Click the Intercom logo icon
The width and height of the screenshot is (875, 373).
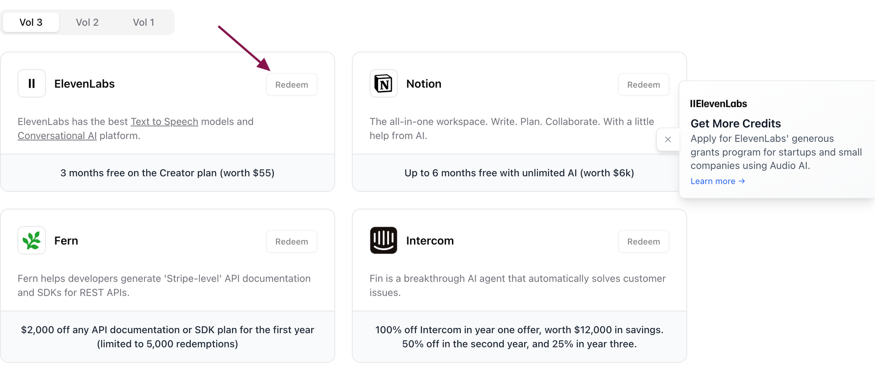383,241
